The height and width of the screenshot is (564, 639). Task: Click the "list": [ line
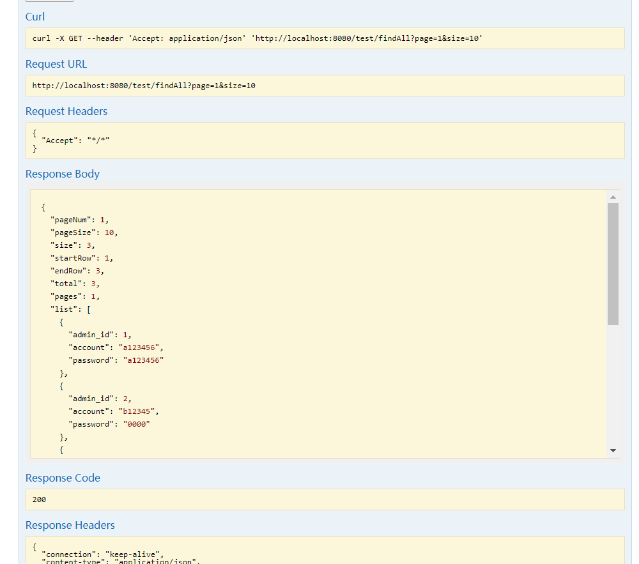[70, 309]
